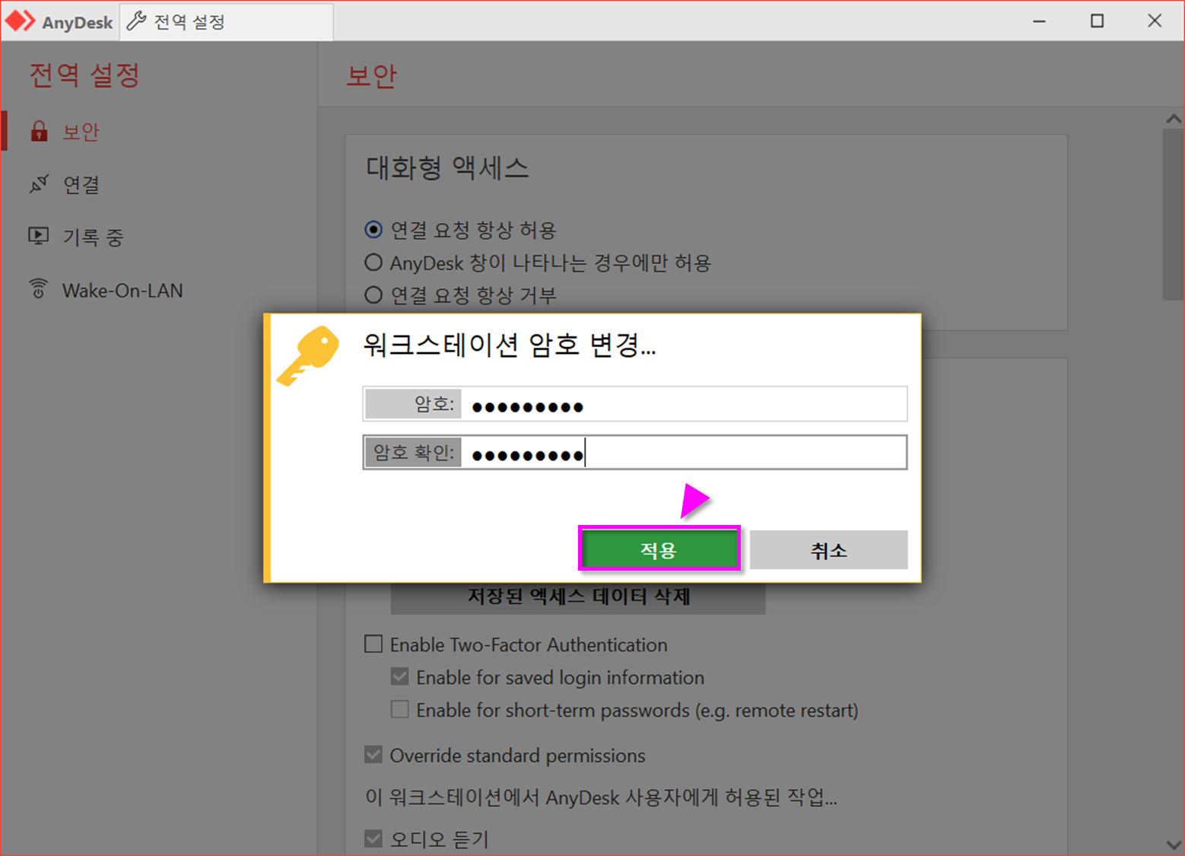Click the yellow key icon in the dialog

coord(308,355)
